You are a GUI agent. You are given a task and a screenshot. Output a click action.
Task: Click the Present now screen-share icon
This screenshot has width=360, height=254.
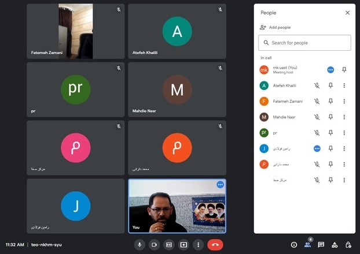[x=183, y=245]
